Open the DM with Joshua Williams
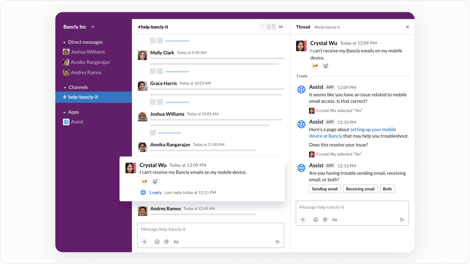470x264 pixels. click(x=88, y=52)
